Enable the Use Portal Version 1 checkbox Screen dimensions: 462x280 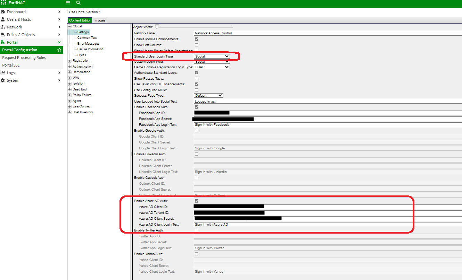click(x=65, y=11)
